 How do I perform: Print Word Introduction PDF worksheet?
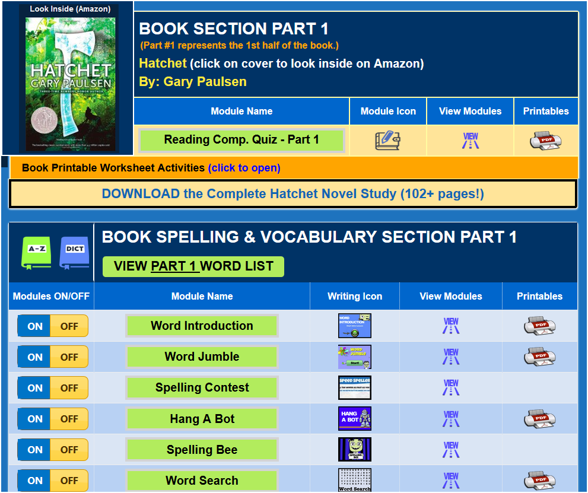click(x=539, y=326)
